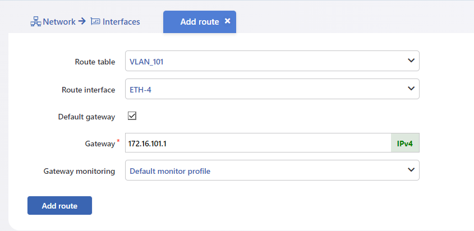Screen dimensions: 474x231
Task: Click the Add route submit button
Action: coord(59,206)
